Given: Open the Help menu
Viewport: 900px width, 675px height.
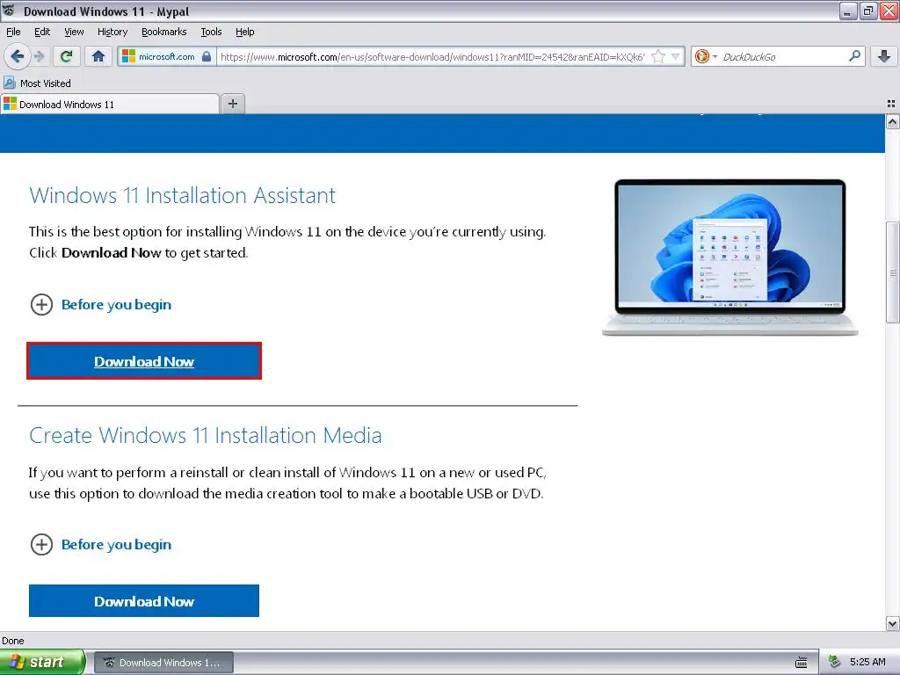Looking at the screenshot, I should [x=244, y=32].
